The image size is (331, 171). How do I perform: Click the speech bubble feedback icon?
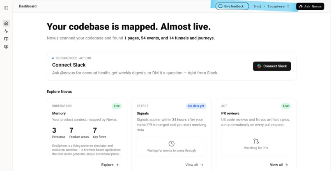click(221, 6)
